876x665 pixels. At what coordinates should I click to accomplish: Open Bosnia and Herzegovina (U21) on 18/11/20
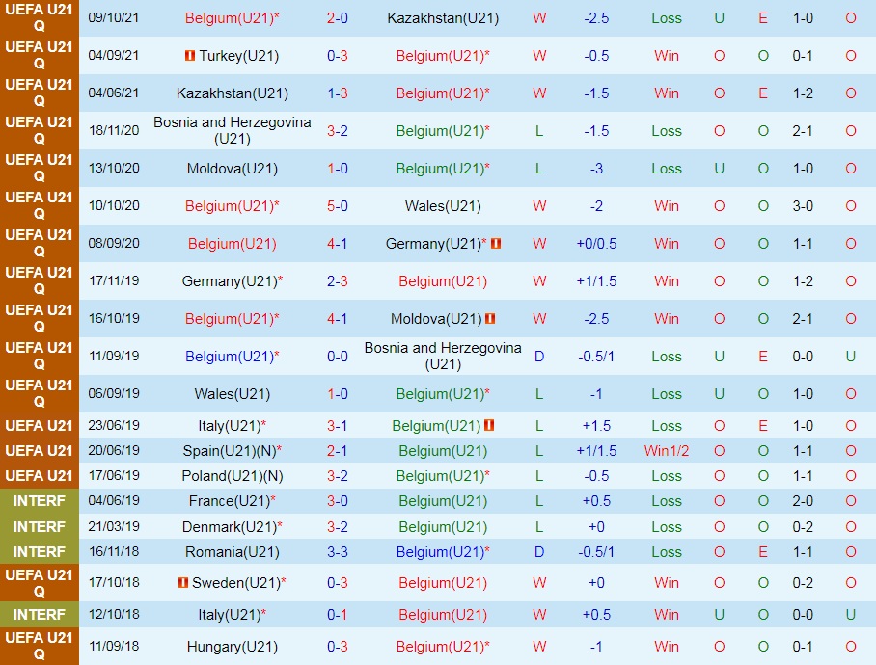(x=233, y=130)
